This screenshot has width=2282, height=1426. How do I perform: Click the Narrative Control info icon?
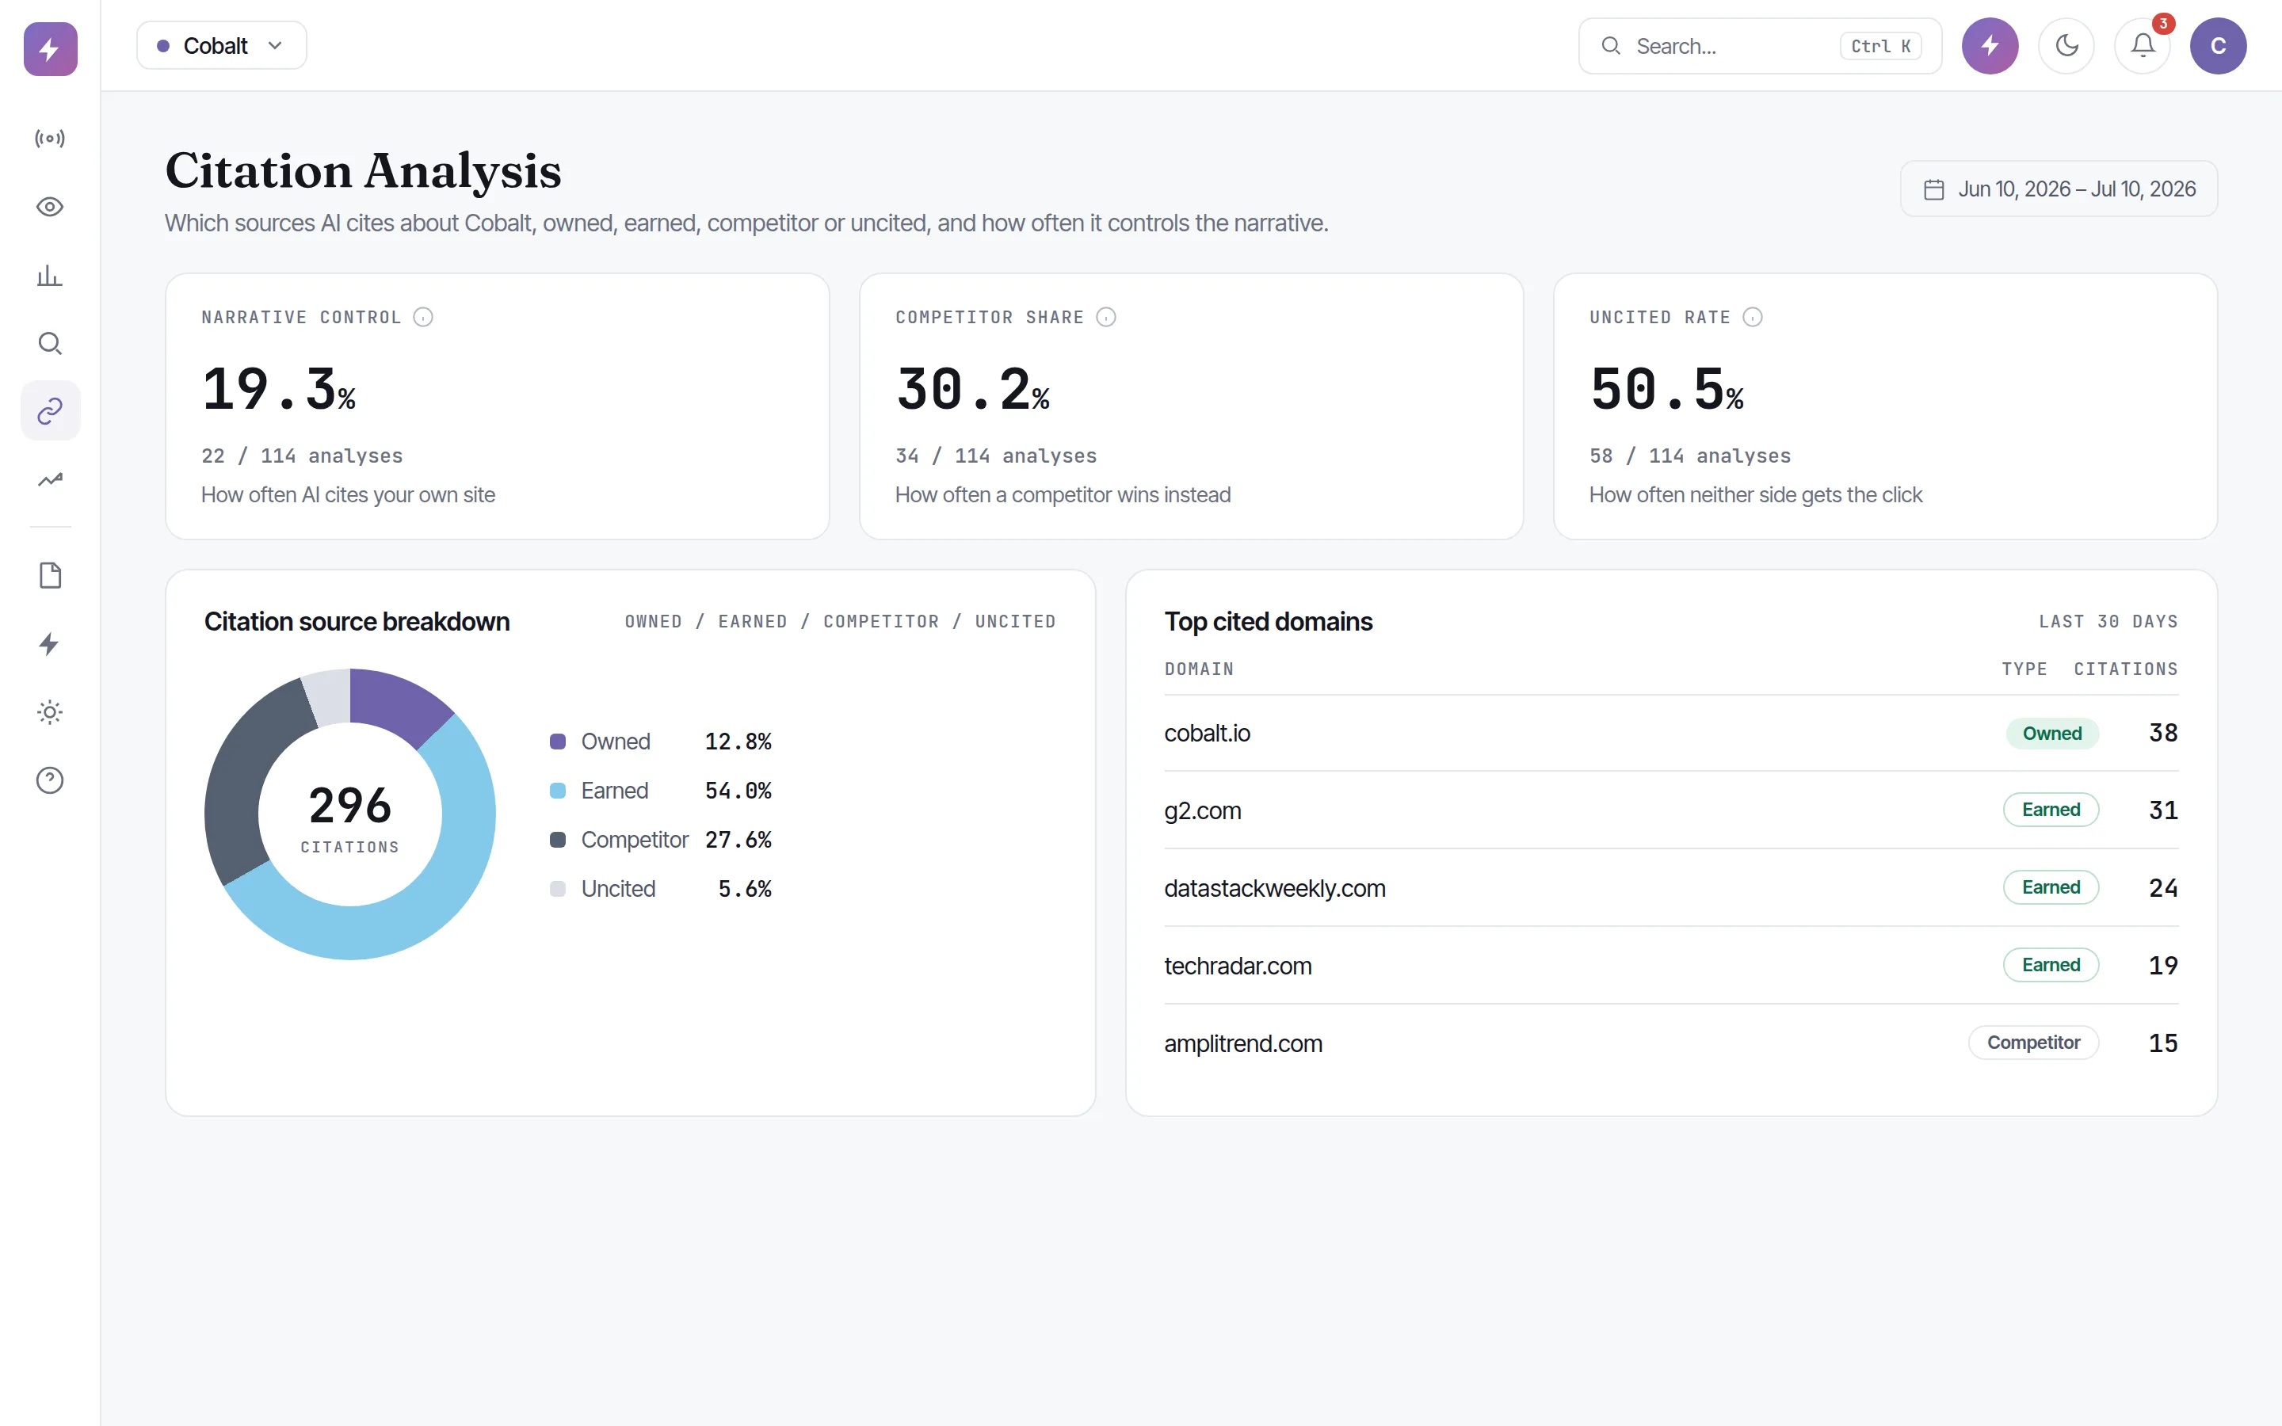click(423, 317)
